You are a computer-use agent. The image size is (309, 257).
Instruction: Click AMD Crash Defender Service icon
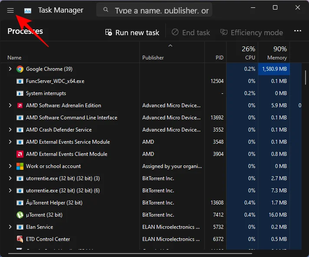coord(20,130)
